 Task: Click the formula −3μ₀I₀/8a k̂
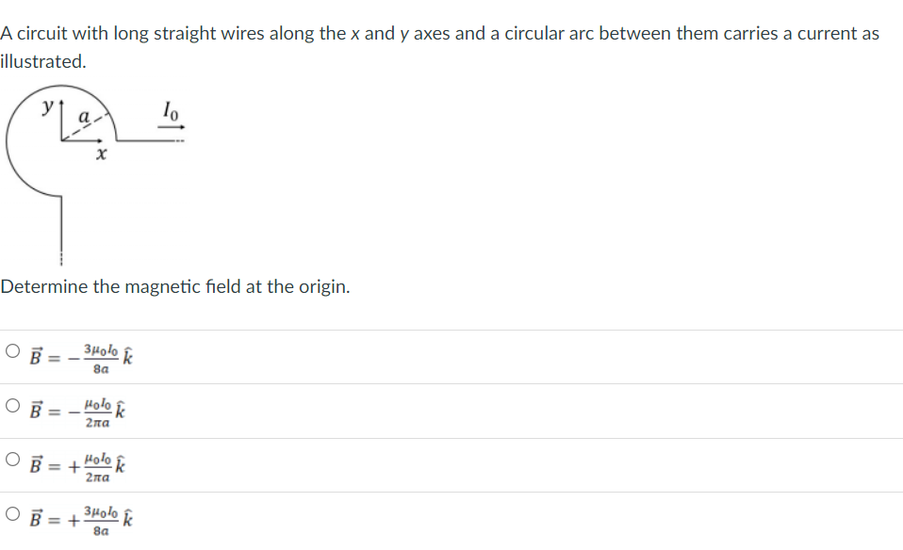79,356
